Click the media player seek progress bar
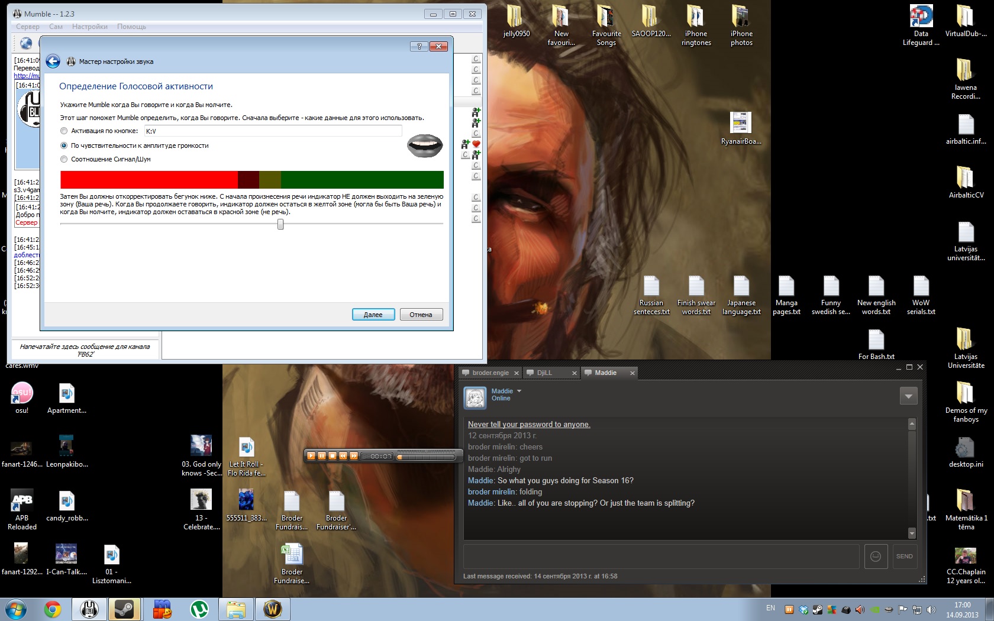 [x=426, y=456]
